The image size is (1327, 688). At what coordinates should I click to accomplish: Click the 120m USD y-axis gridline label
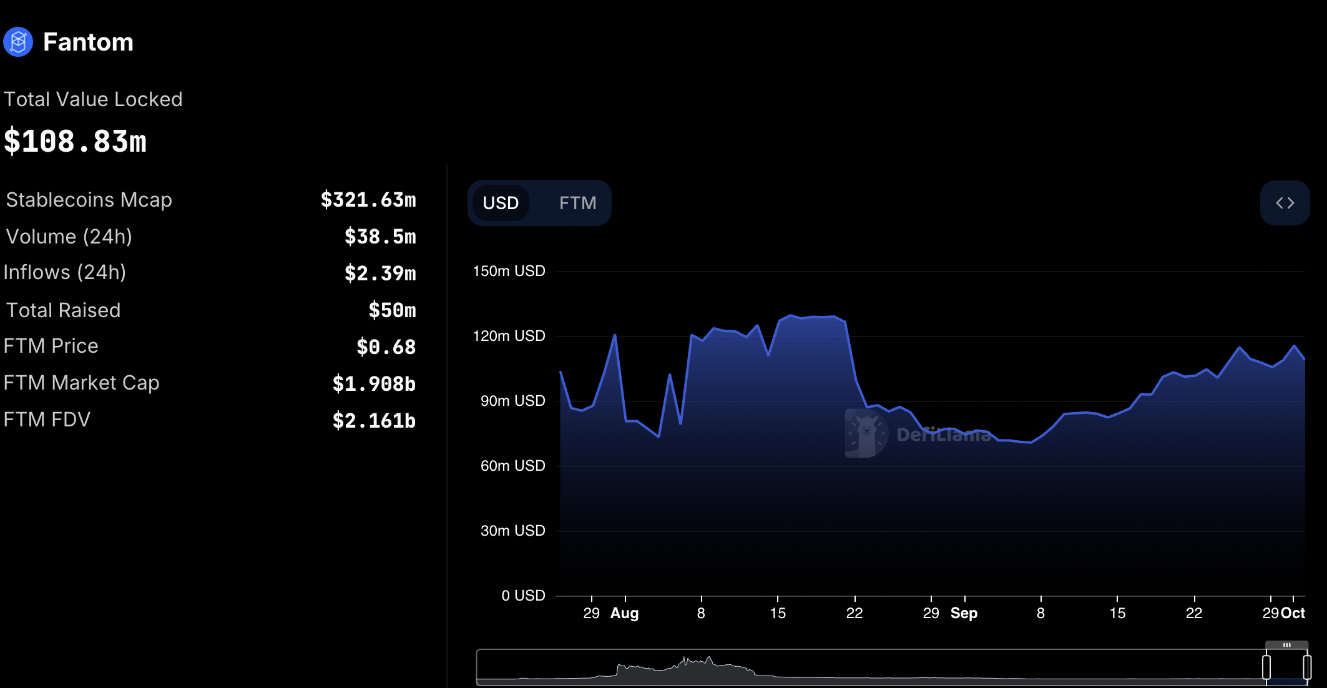tap(509, 336)
